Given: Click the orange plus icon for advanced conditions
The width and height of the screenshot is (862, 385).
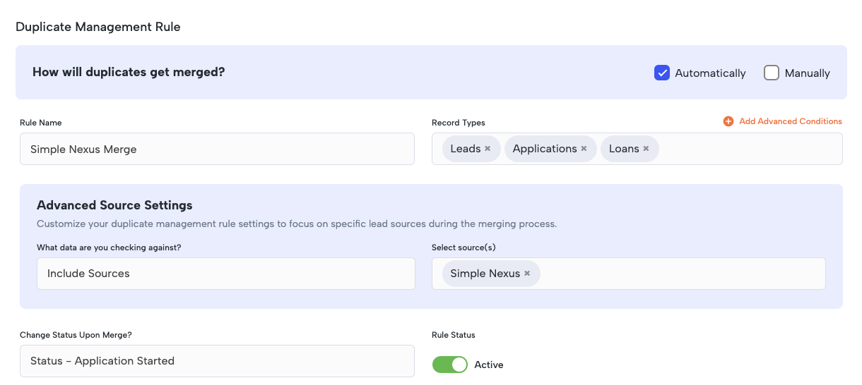Looking at the screenshot, I should tap(728, 121).
